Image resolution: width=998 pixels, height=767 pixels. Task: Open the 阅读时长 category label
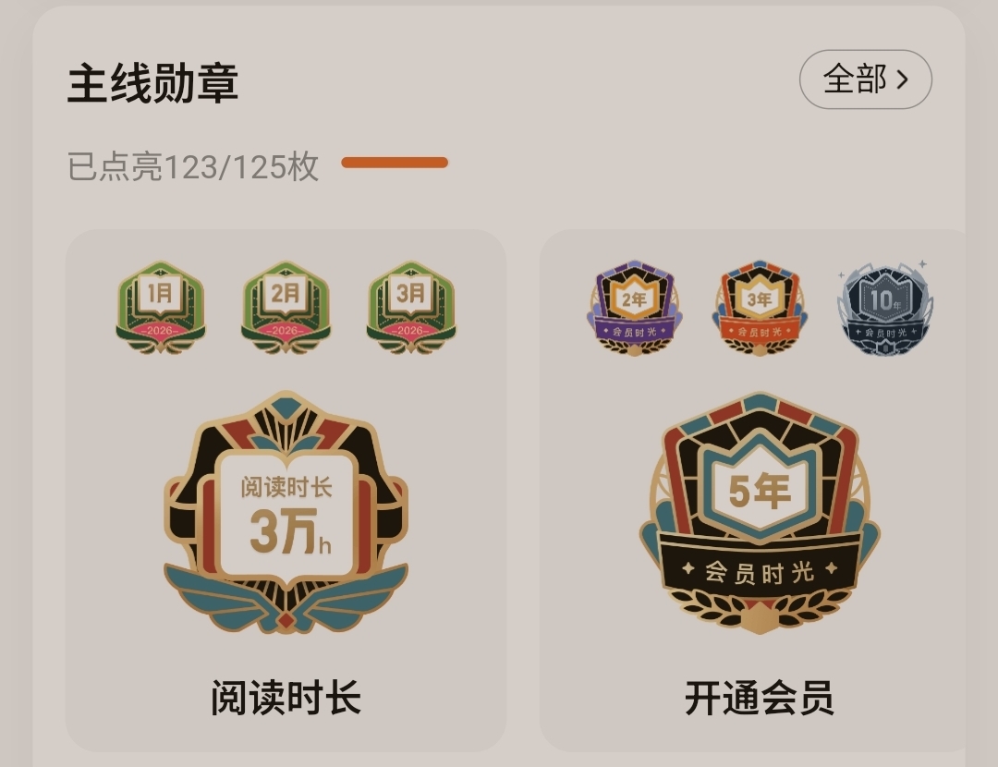[x=286, y=698]
